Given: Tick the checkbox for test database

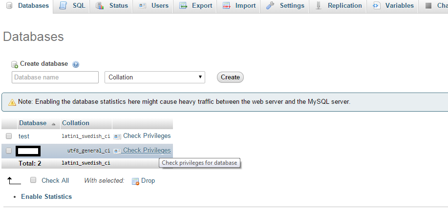Looking at the screenshot, I should pyautogui.click(x=9, y=136).
